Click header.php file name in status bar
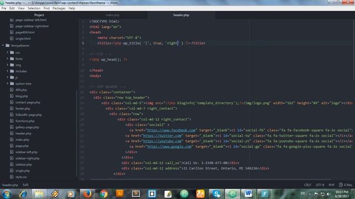The image size is (355, 199). 10,185
